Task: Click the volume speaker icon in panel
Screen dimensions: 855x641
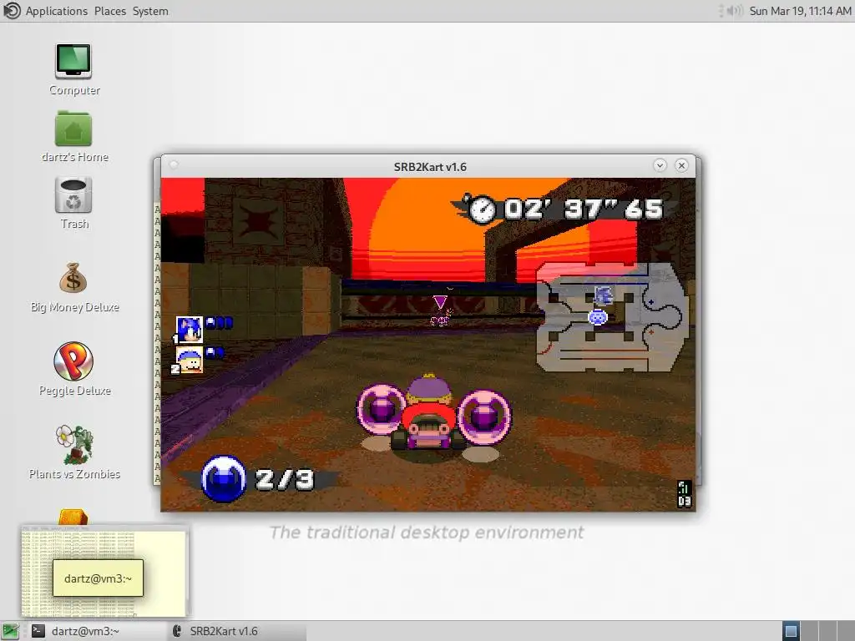Action: tap(735, 11)
